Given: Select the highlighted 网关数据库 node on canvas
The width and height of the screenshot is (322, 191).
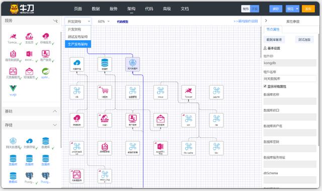Looking at the screenshot, I should pos(133,65).
